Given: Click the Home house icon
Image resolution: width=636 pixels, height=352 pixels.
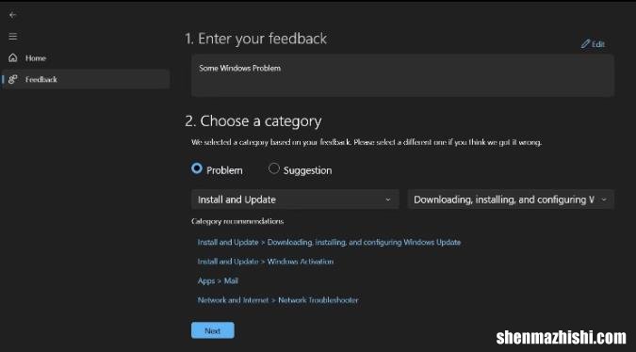Looking at the screenshot, I should (x=13, y=58).
